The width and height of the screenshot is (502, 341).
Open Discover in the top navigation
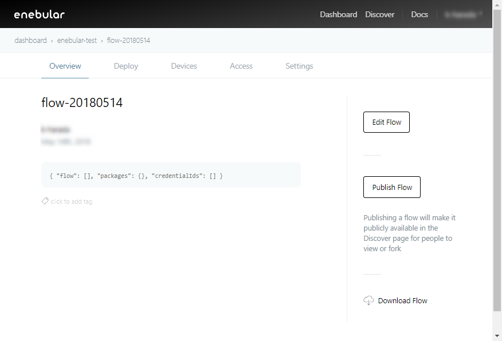pyautogui.click(x=379, y=14)
